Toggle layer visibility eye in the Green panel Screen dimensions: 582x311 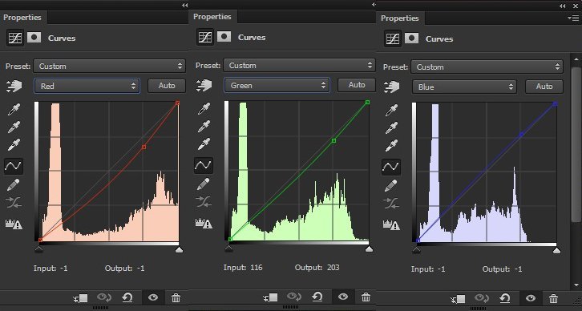[343, 297]
